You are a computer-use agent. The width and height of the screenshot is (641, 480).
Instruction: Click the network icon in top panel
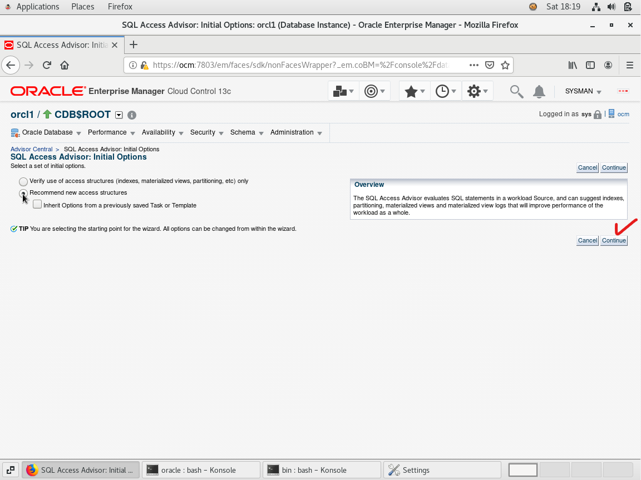(x=596, y=7)
